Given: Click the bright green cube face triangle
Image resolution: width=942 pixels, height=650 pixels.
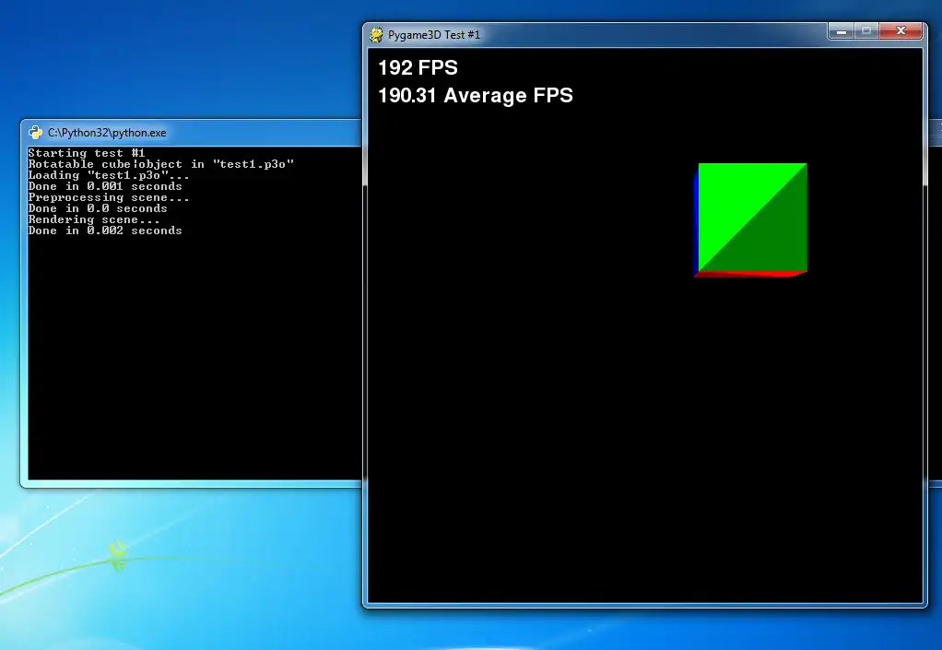Looking at the screenshot, I should click(733, 198).
